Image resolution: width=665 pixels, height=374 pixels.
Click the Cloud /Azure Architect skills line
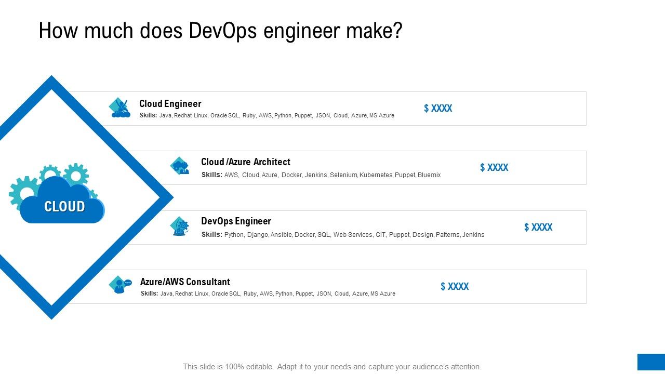point(321,175)
